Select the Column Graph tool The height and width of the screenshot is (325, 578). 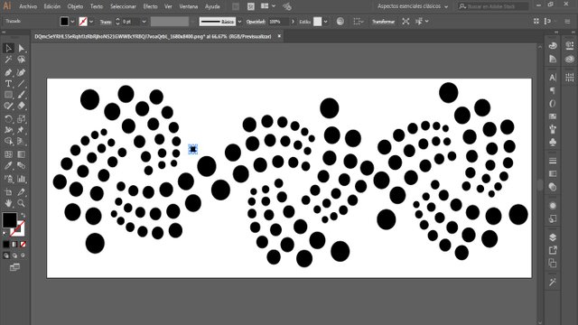click(21, 179)
